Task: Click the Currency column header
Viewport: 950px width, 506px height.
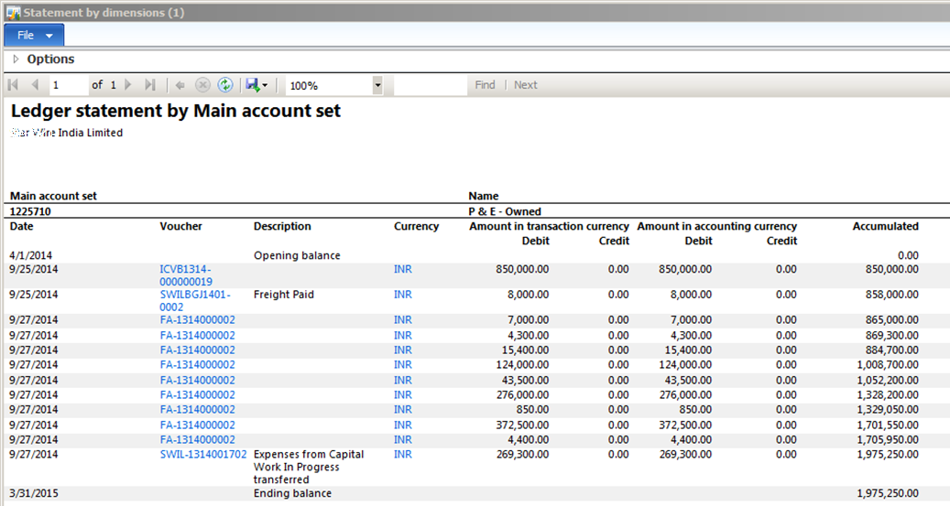Action: coord(416,226)
